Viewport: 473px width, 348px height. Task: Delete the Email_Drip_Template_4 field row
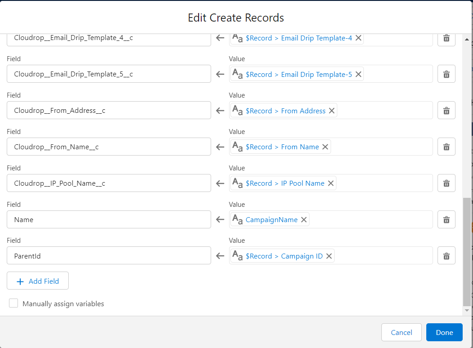click(446, 38)
